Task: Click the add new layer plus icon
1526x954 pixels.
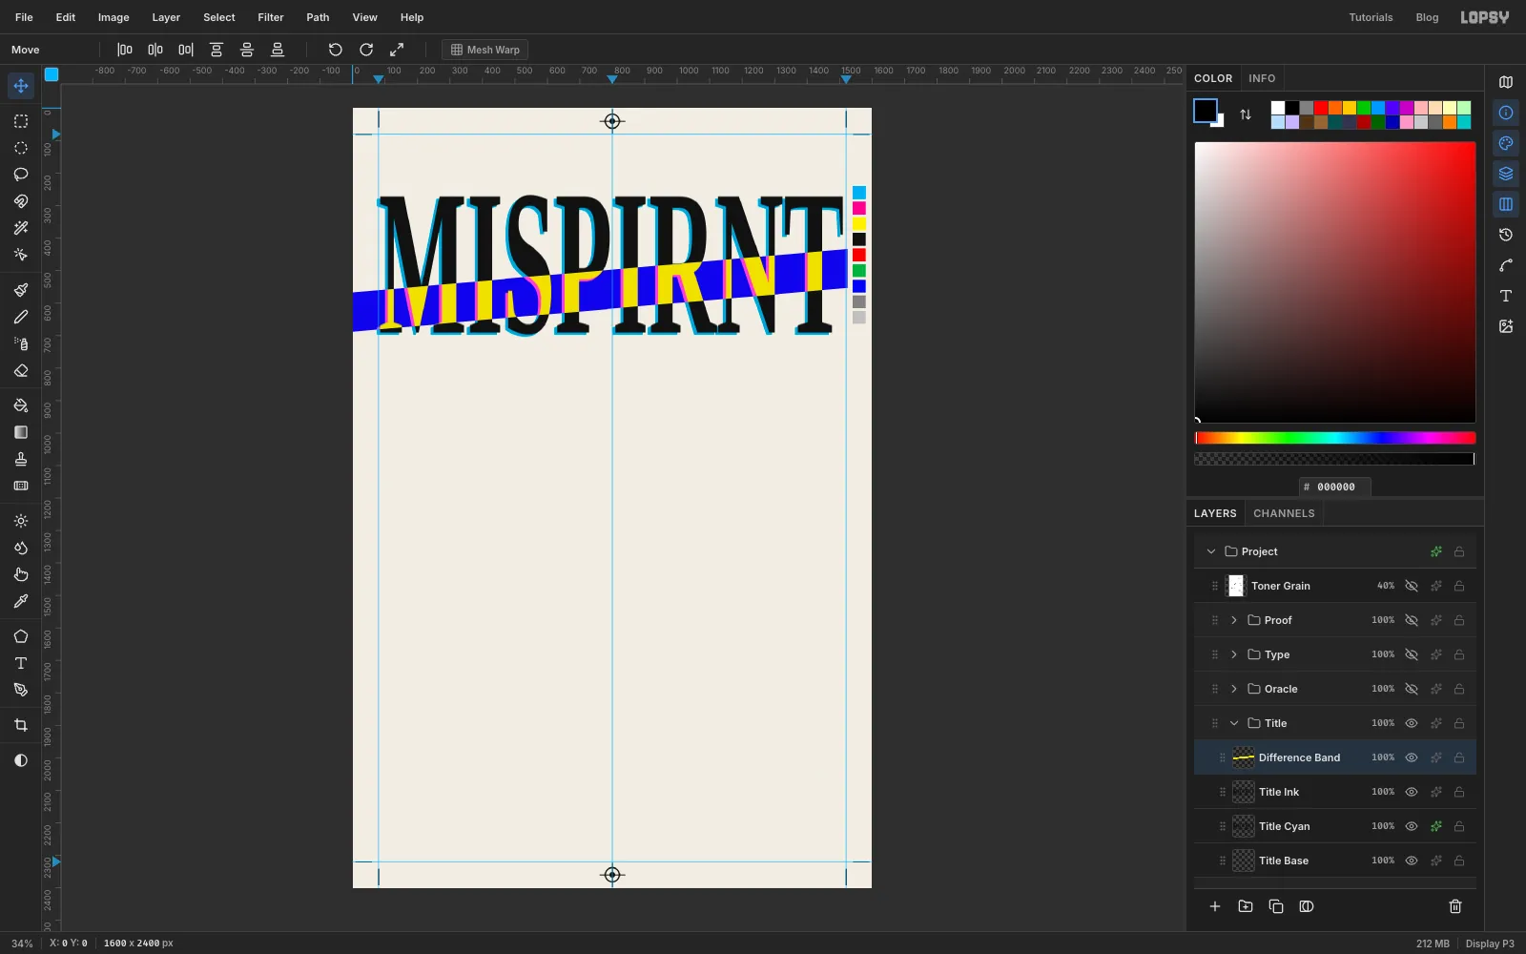Action: 1215,906
